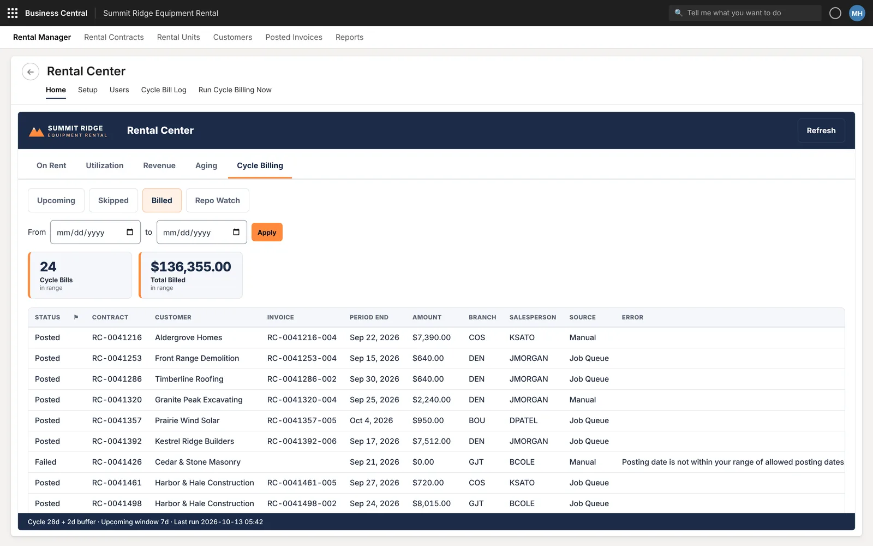Viewport: 873px width, 546px height.
Task: Sort by the AMOUNT column header
Action: [x=427, y=317]
